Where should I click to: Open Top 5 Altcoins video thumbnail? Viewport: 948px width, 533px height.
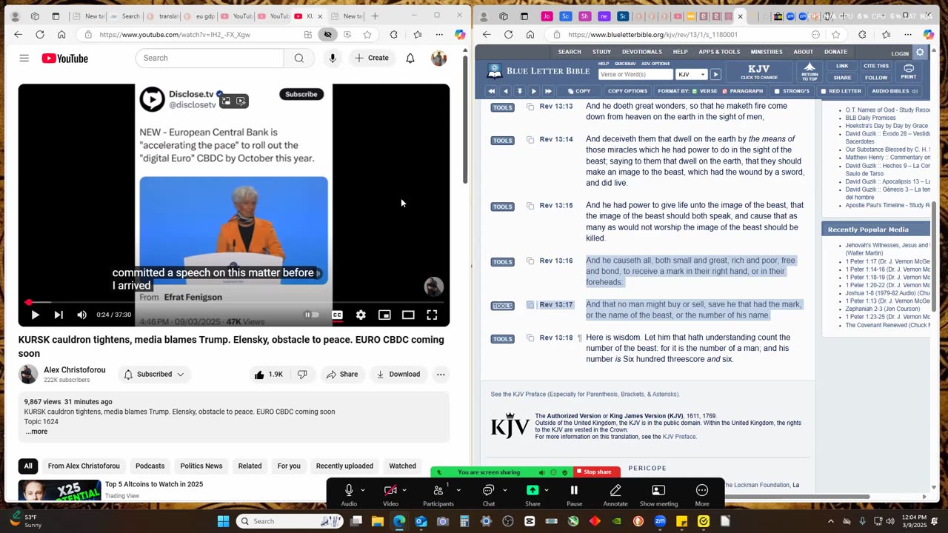(59, 490)
